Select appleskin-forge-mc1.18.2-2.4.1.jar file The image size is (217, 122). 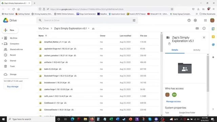coord(98,49)
